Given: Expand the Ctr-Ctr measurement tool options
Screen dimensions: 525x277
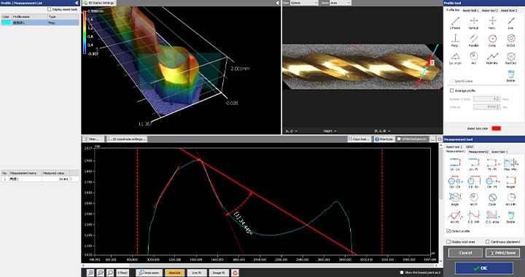Looking at the screenshot, I should [462, 182].
